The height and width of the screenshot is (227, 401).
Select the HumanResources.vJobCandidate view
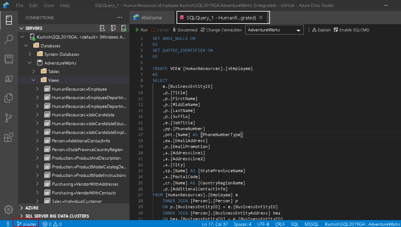[x=83, y=115]
